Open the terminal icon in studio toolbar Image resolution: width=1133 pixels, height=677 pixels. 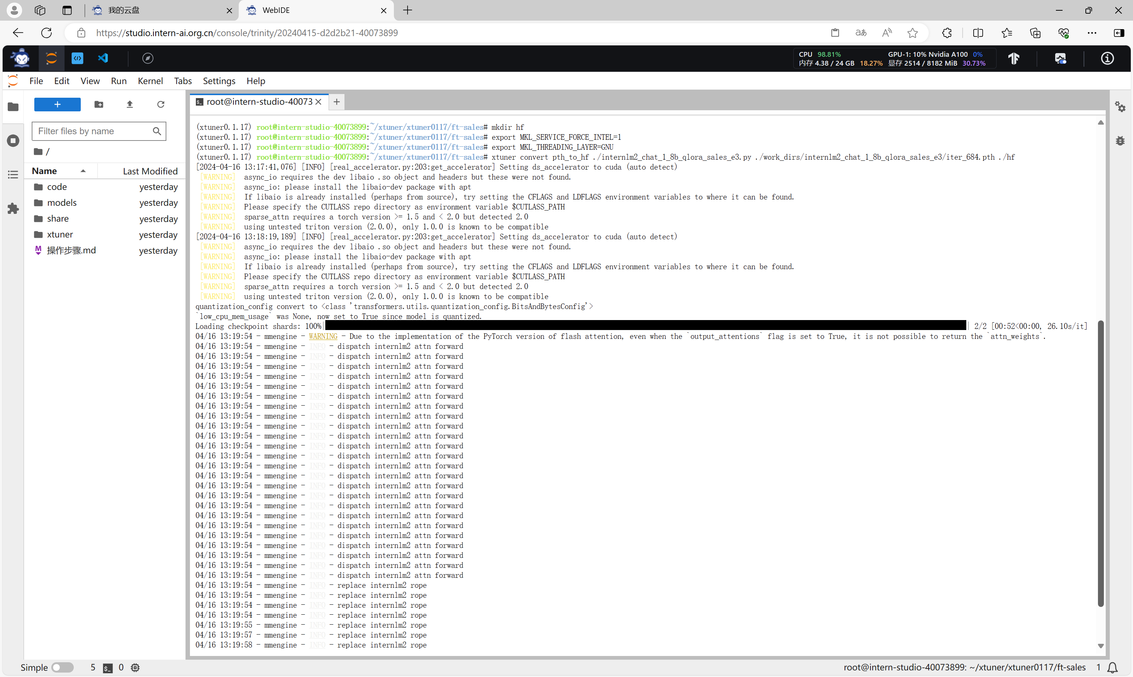[x=77, y=58]
